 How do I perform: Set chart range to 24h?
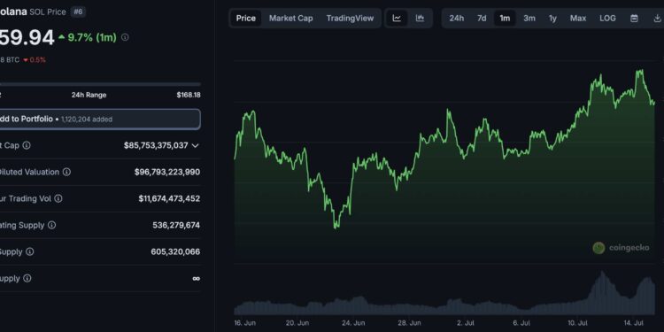click(x=457, y=19)
